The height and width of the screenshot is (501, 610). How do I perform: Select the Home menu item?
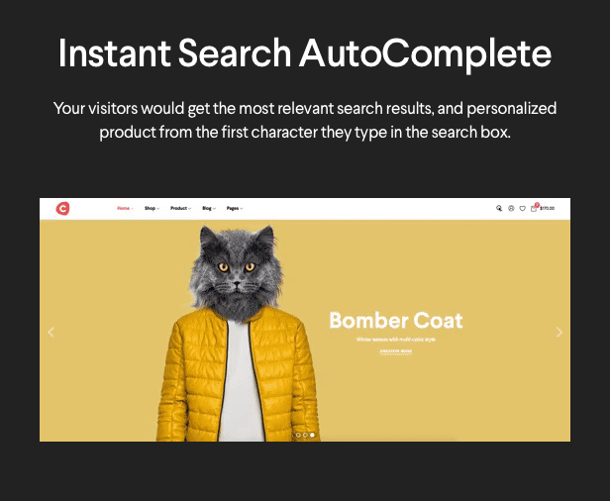pyautogui.click(x=124, y=209)
